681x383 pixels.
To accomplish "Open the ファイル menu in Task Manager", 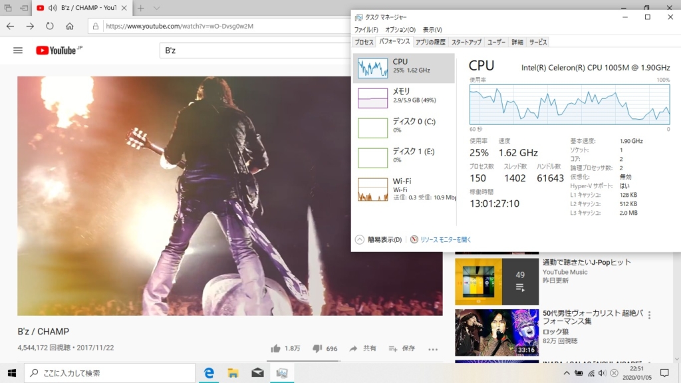I will pyautogui.click(x=366, y=30).
